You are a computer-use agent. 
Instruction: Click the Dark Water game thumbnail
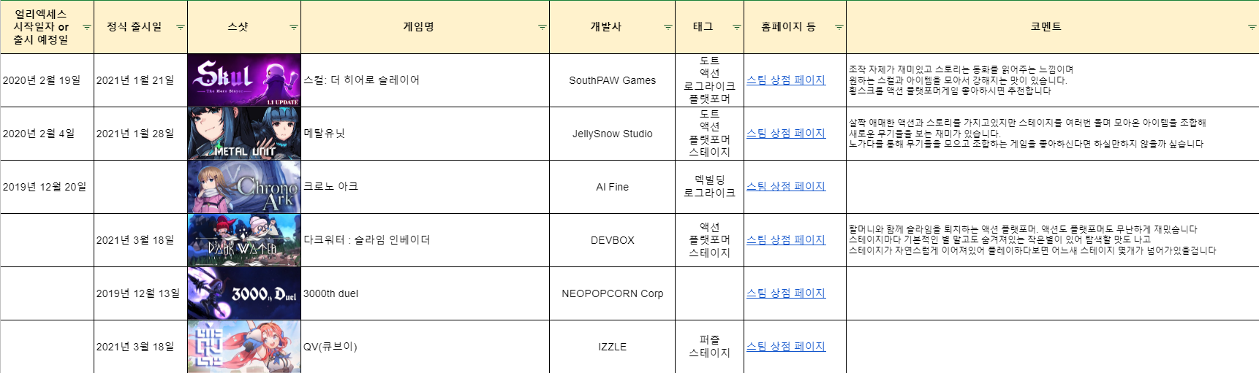[244, 240]
